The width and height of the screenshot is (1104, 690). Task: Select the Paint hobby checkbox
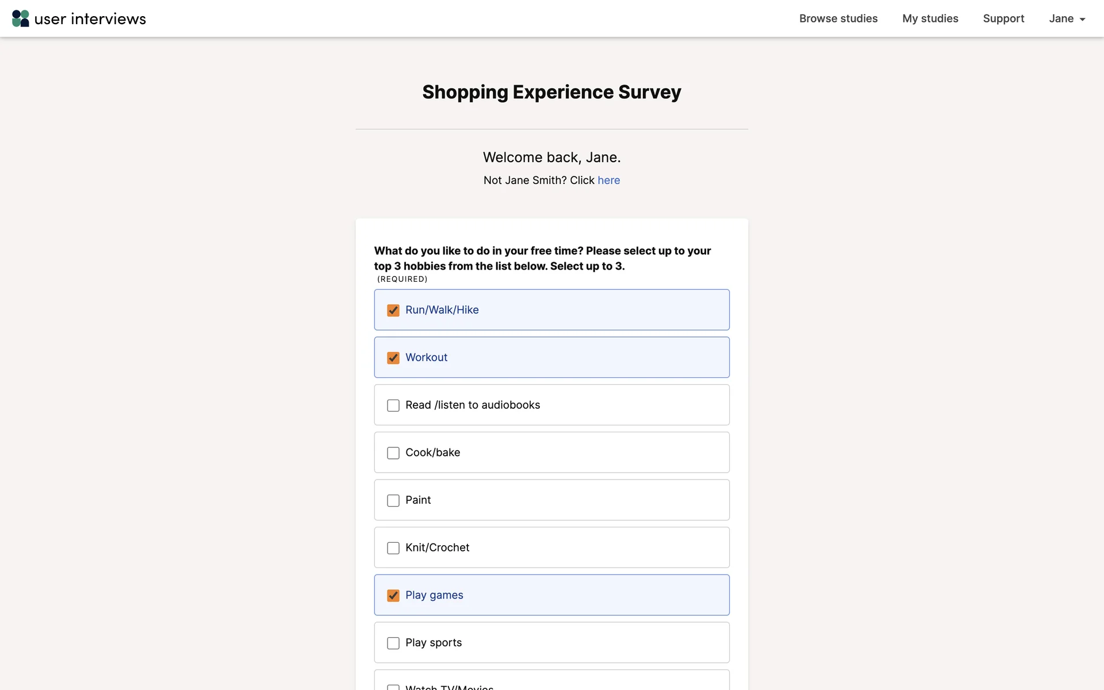[x=393, y=501]
